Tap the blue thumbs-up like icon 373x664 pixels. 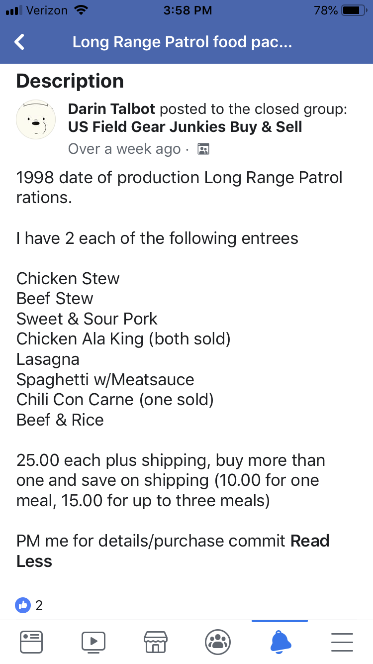tap(23, 605)
